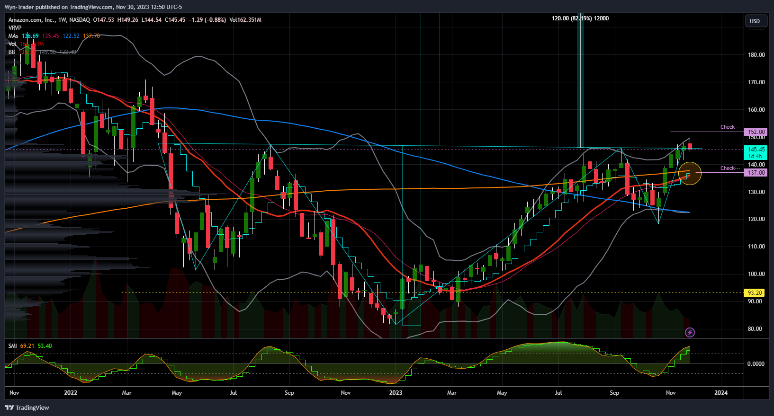Click the yellow 93.20 price label
Image resolution: width=774 pixels, height=416 pixels.
click(755, 293)
